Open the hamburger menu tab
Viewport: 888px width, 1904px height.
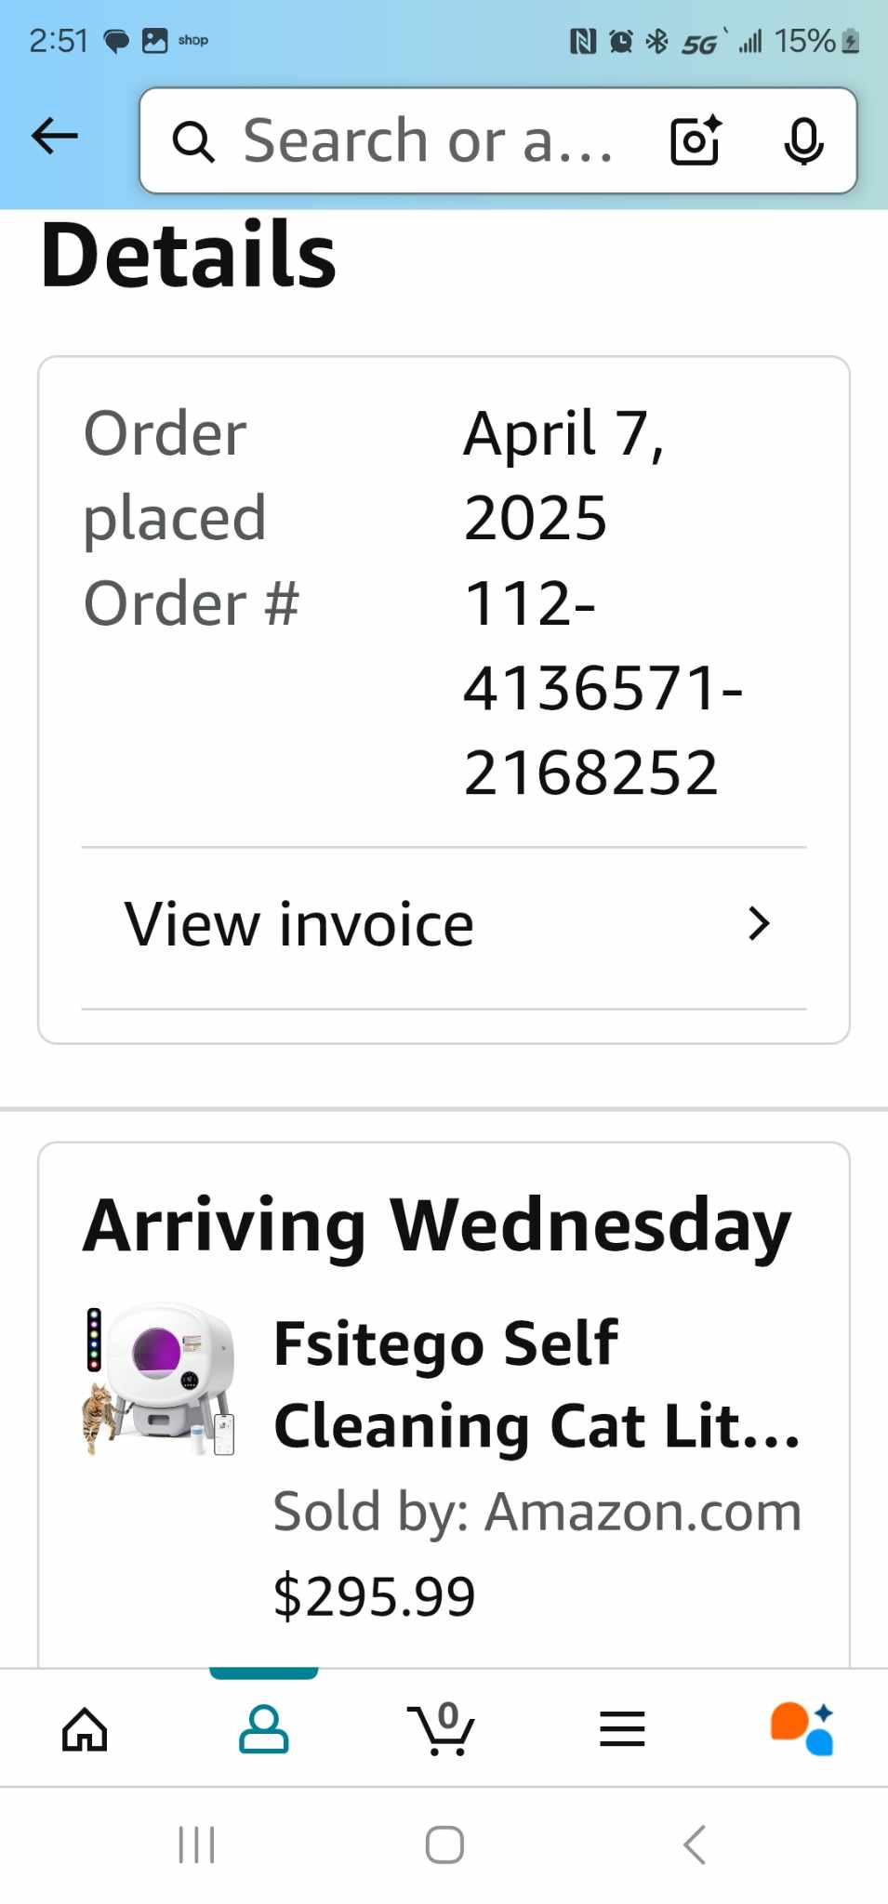click(x=622, y=1729)
